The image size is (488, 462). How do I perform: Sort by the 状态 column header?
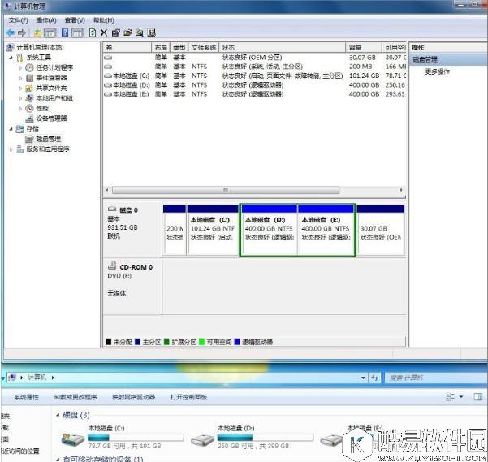(283, 48)
